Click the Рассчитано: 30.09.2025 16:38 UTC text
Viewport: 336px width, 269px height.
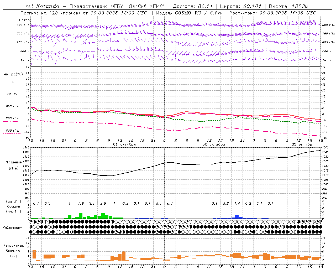272,13
